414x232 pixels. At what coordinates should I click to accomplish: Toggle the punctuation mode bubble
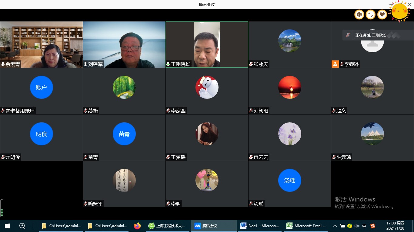(370, 14)
